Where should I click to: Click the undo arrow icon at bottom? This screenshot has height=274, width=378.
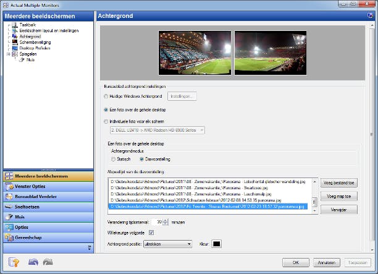(33, 262)
